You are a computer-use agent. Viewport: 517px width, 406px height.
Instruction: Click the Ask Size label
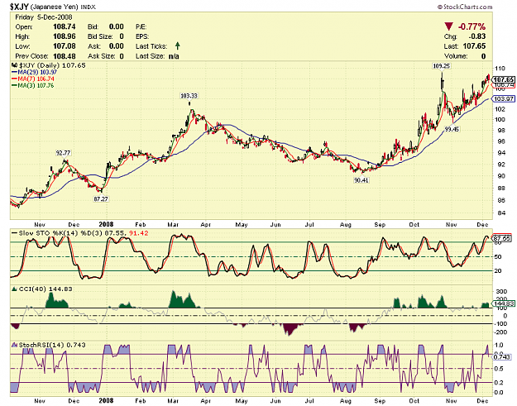coord(101,56)
